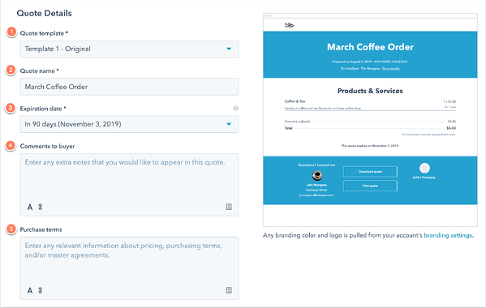Viewport: 486px width, 308px height.
Task: Edit the Quote name field
Action: click(x=129, y=87)
